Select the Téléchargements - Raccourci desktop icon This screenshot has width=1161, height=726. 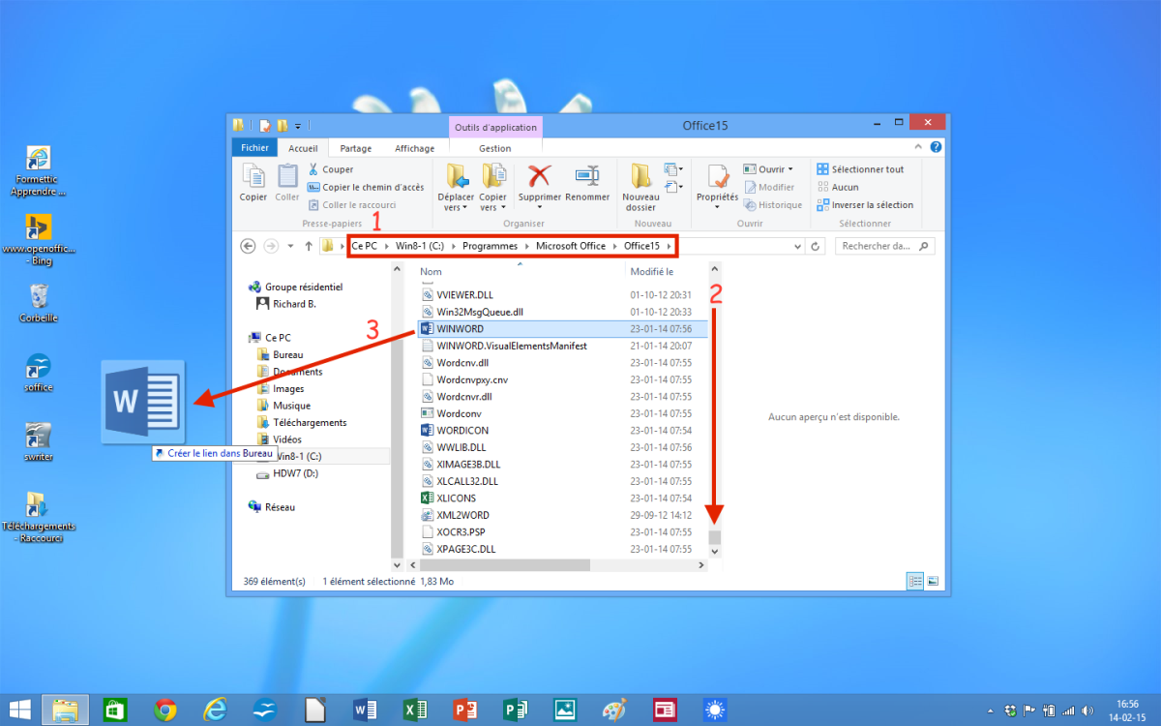tap(39, 517)
